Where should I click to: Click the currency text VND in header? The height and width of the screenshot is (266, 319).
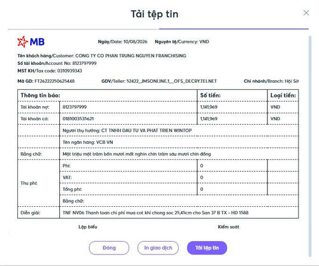pos(204,41)
